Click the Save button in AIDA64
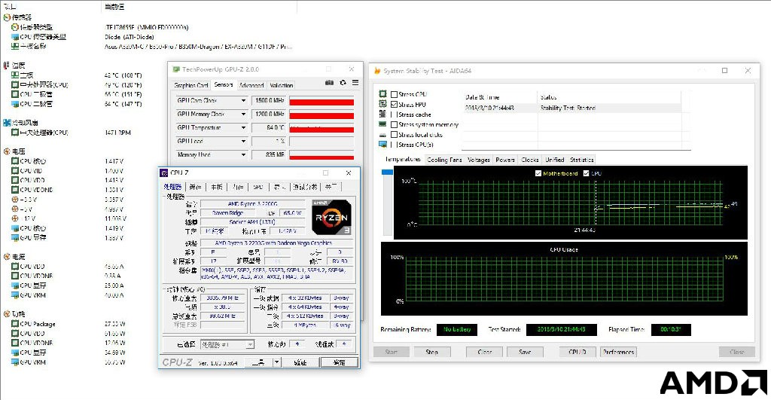The width and height of the screenshot is (771, 400). [x=525, y=352]
